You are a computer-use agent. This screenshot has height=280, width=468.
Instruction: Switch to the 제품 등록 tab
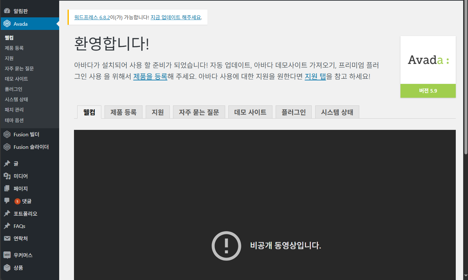(124, 112)
